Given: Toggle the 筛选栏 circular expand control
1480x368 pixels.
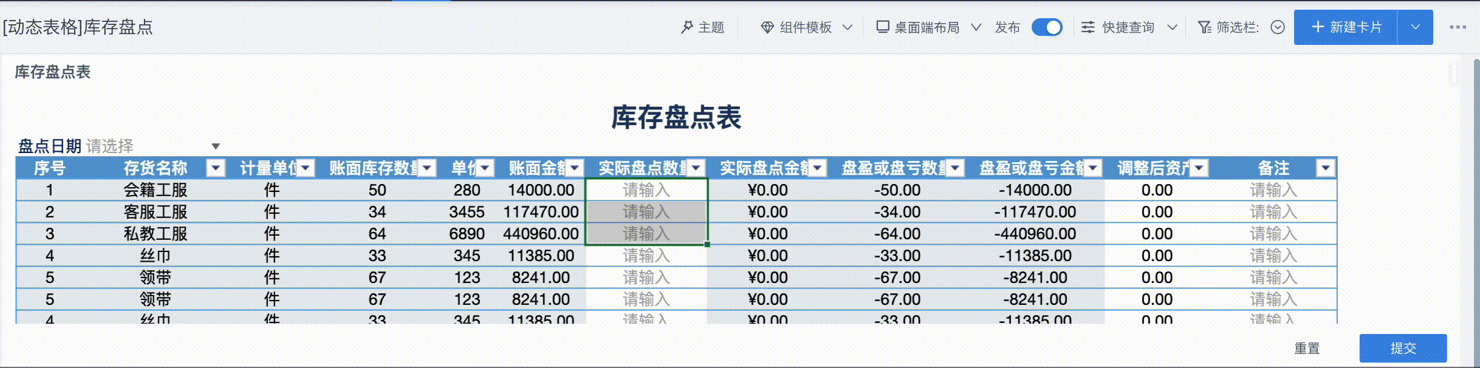Looking at the screenshot, I should (1278, 27).
